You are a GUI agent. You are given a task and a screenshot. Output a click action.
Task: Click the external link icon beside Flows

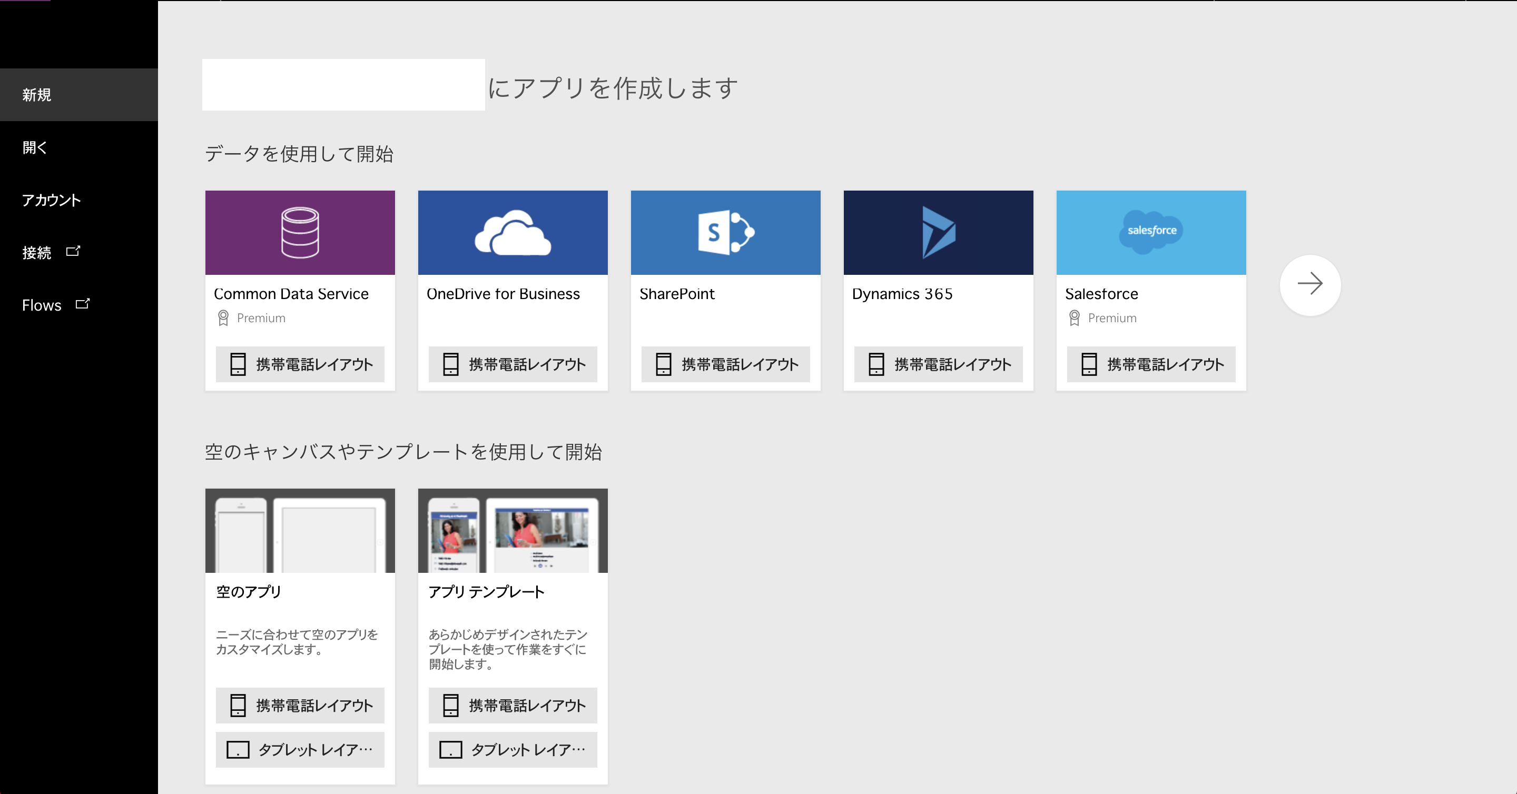tap(83, 304)
